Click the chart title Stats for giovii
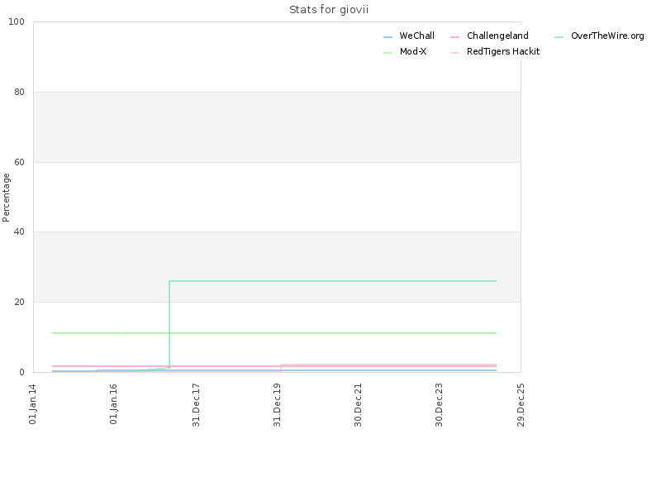This screenshot has width=661, height=496. [329, 10]
